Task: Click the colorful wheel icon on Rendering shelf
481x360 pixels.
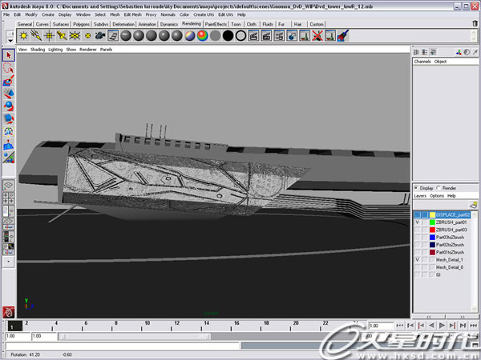Action: click(x=202, y=36)
